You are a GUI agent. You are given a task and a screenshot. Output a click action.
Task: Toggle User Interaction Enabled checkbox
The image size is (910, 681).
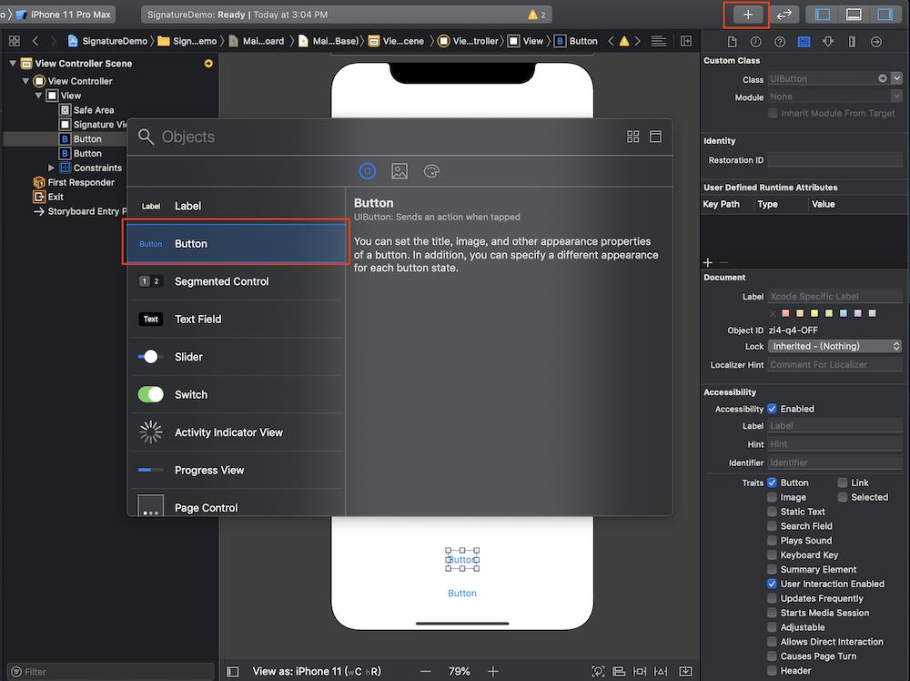[x=772, y=584]
